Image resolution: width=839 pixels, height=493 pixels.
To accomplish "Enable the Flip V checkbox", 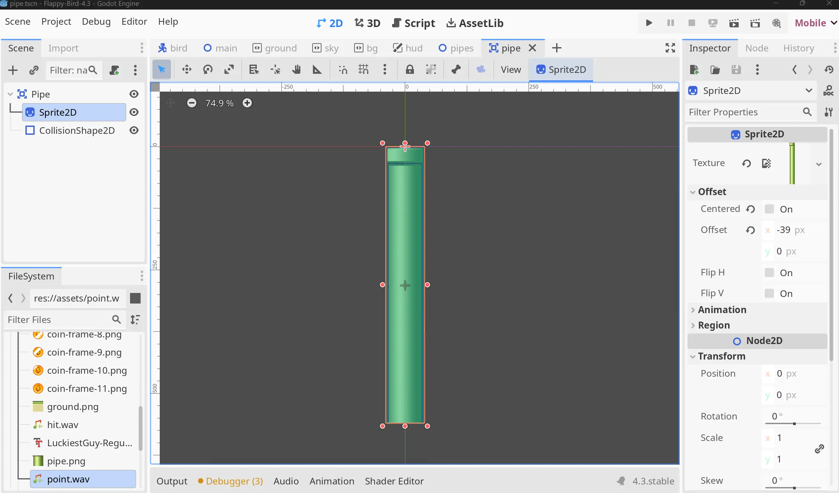I will pos(769,293).
